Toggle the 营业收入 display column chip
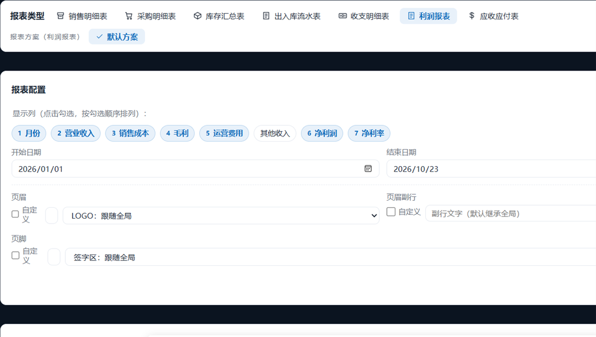This screenshot has width=596, height=337. click(x=76, y=133)
